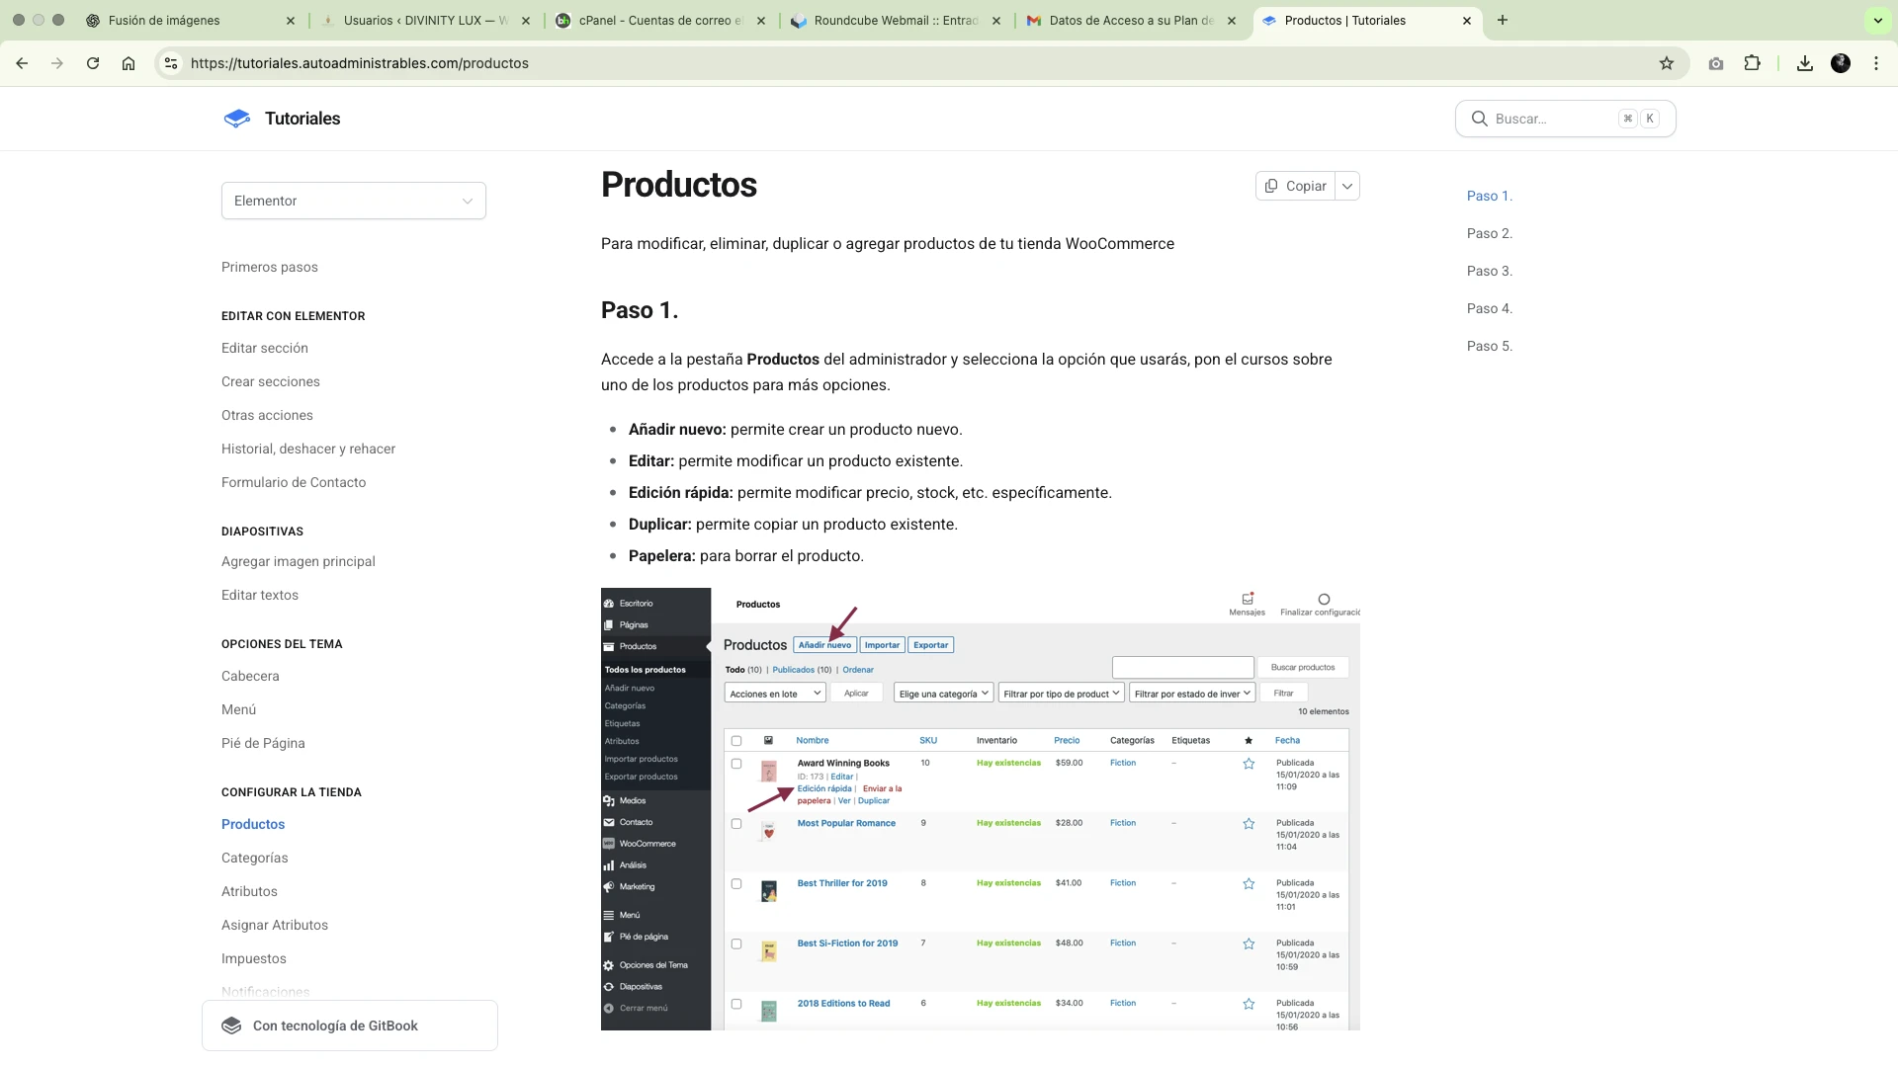Open a new browser tab

pos(1503,20)
